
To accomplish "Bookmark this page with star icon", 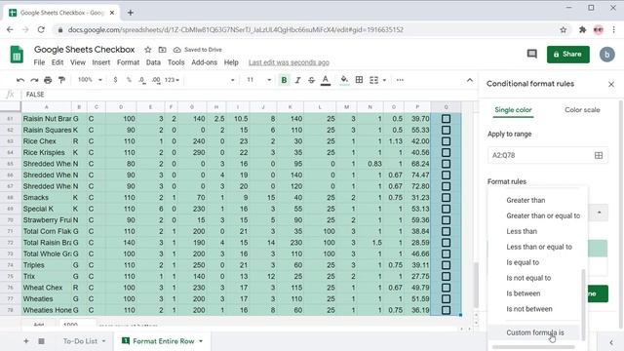I will pyautogui.click(x=564, y=30).
